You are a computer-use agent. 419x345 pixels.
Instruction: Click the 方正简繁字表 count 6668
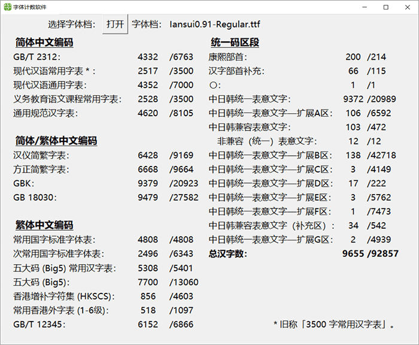tap(148, 170)
